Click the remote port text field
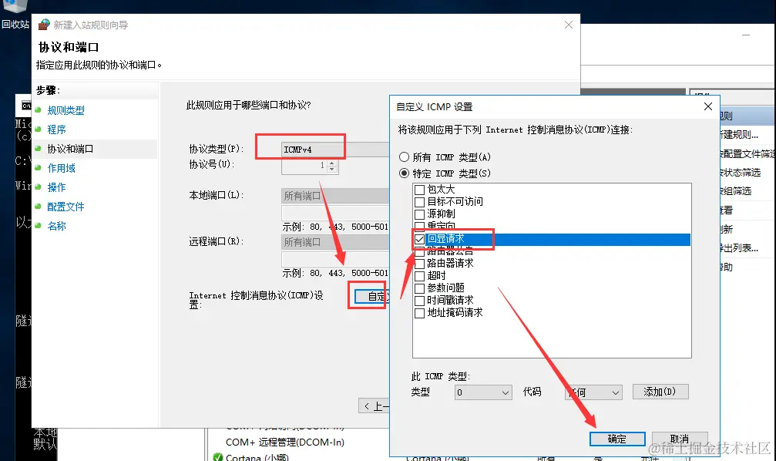Viewport: 776px width, 461px height. [335, 259]
